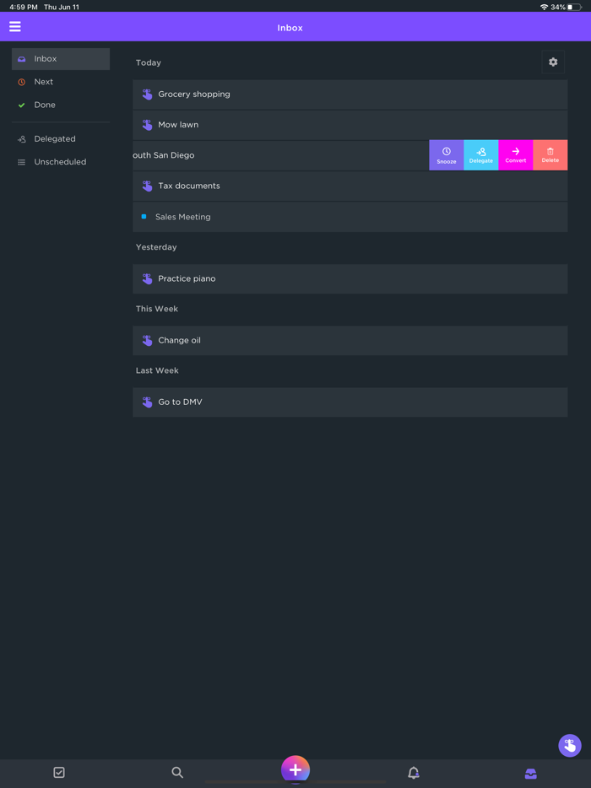Collapse the Yesterday section
This screenshot has width=591, height=788.
pyautogui.click(x=156, y=246)
